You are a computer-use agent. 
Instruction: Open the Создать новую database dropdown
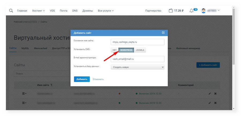(138, 67)
